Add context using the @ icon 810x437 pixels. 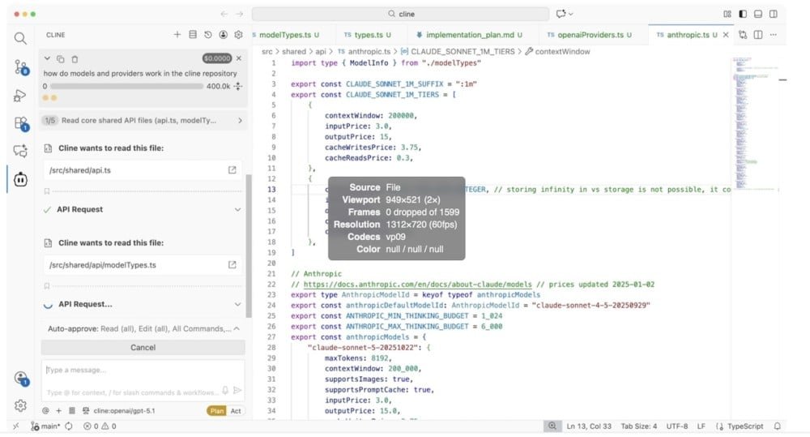tap(45, 410)
